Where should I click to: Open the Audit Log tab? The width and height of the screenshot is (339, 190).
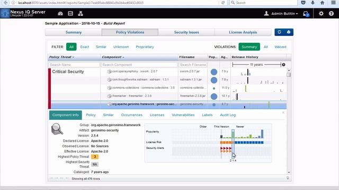click(228, 115)
